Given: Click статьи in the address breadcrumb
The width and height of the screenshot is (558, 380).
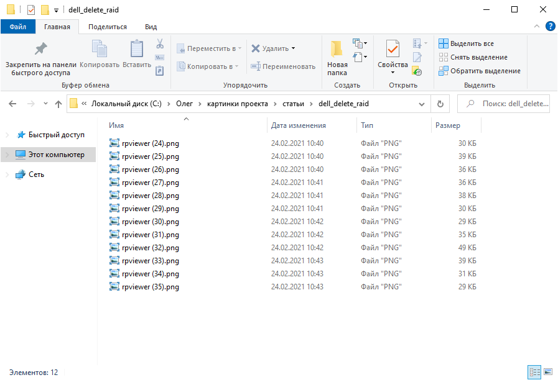Looking at the screenshot, I should coord(293,104).
